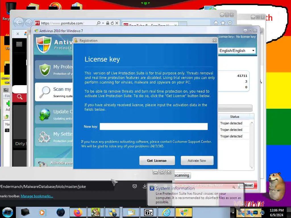Click the Manage bookmarks link
Viewport: 291px width, 218px height.
pyautogui.click(x=37, y=196)
